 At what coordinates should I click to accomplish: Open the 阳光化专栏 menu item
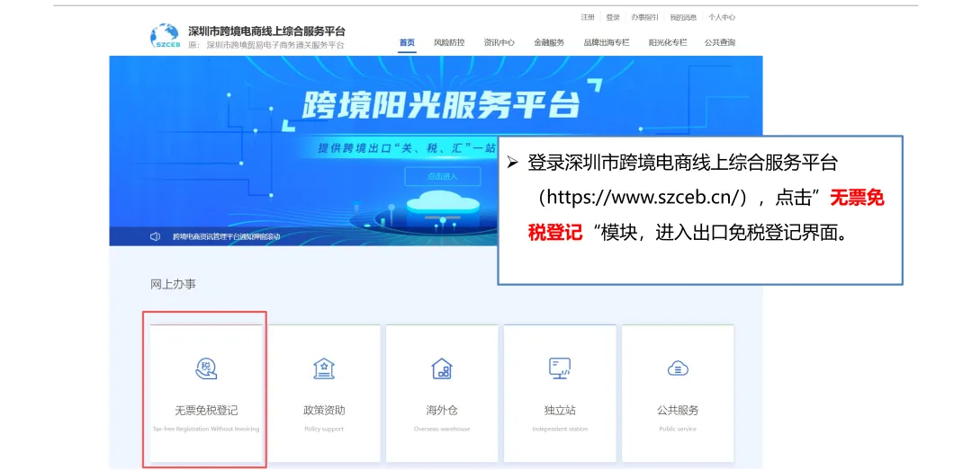668,43
